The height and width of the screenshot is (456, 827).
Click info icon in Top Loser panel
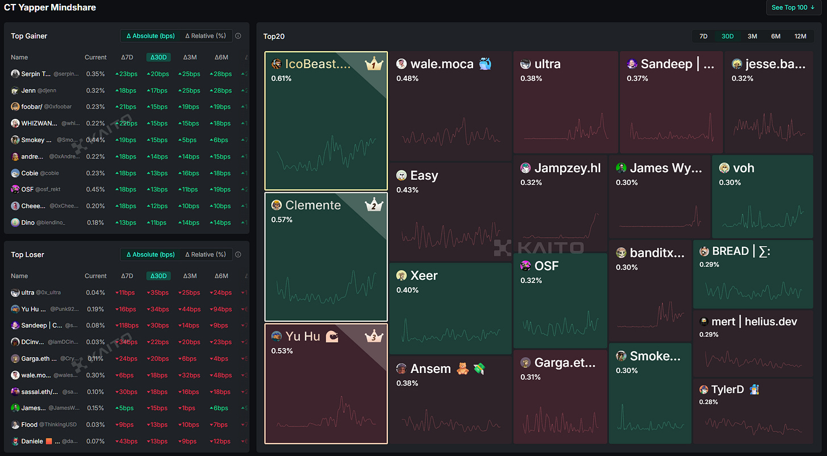238,255
